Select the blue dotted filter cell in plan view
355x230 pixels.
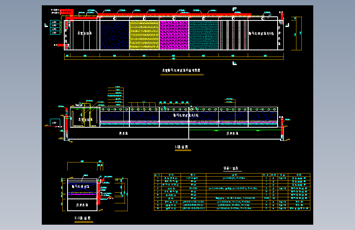tap(115, 35)
